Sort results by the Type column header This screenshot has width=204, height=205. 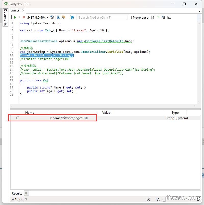(175, 112)
